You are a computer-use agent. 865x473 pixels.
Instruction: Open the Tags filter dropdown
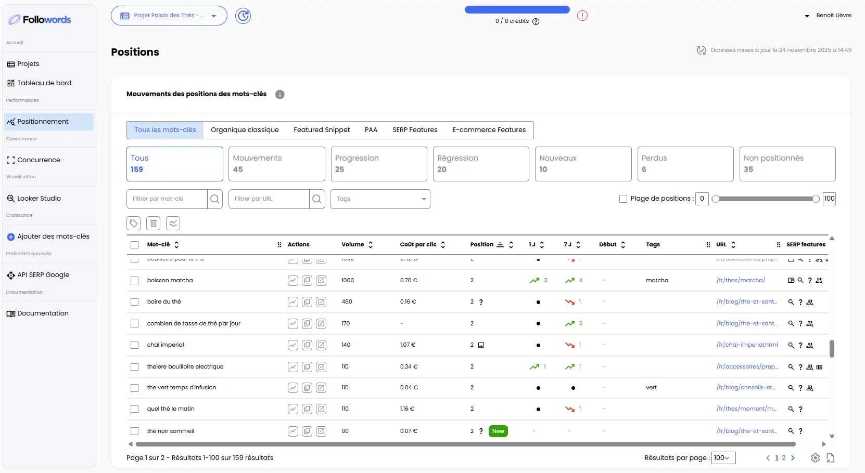(380, 199)
